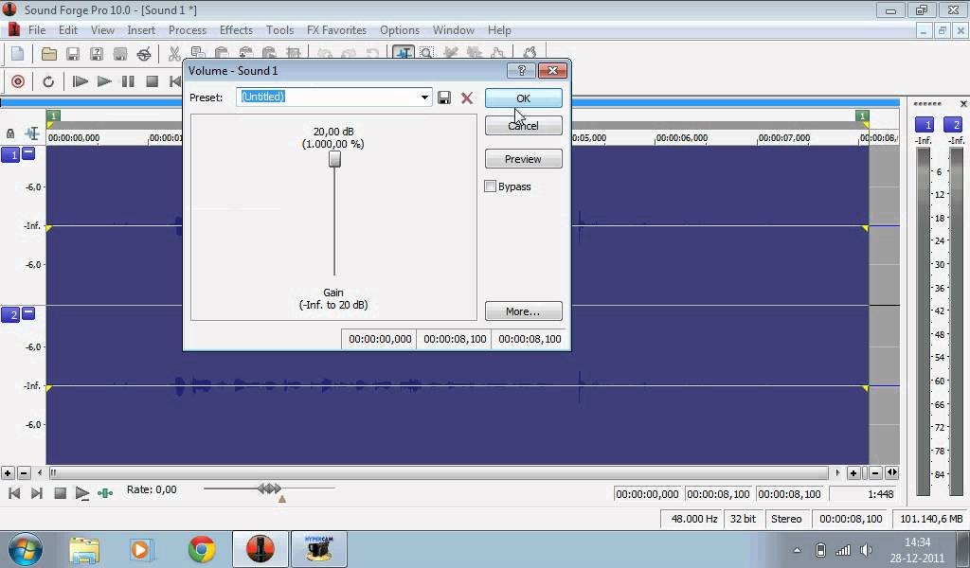Screen dimensions: 970x568
Task: Select the Magnify tool in toolbar
Action: click(x=427, y=52)
